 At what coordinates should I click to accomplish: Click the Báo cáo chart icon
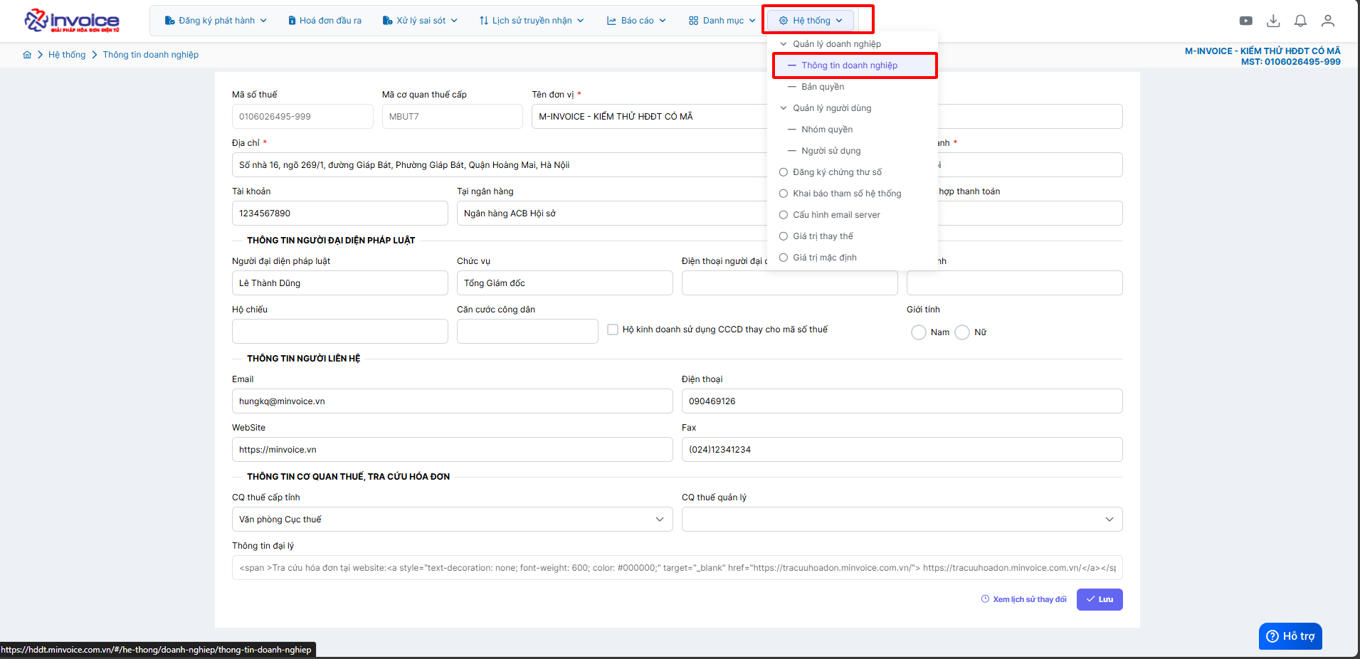coord(611,21)
